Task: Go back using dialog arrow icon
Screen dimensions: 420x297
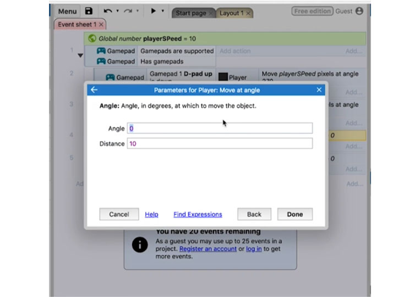Action: pos(94,89)
